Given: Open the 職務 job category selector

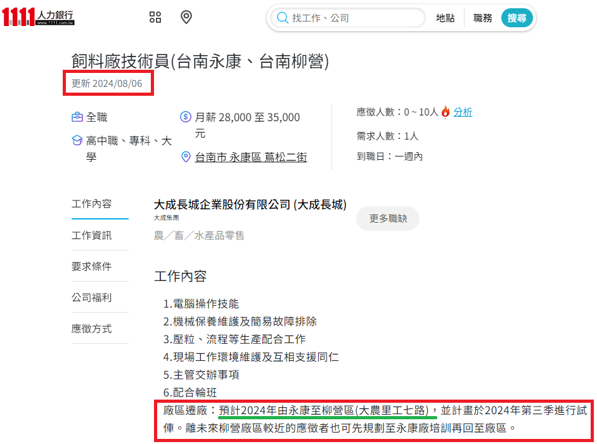Looking at the screenshot, I should (482, 18).
